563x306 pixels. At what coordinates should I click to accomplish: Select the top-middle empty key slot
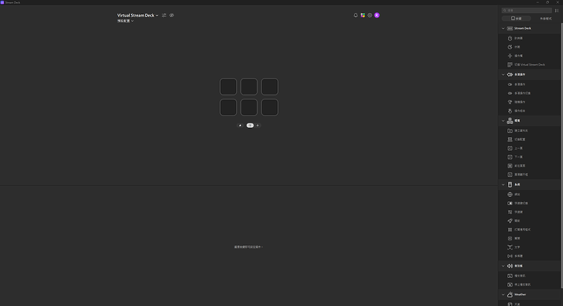(249, 87)
